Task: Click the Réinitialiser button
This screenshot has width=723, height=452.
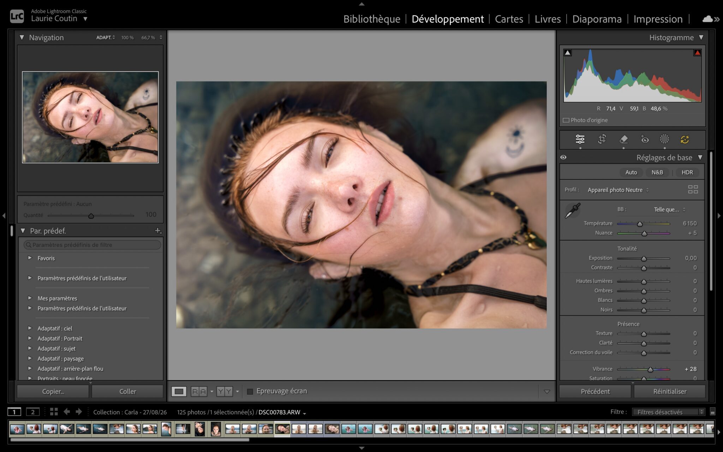Action: (x=670, y=391)
